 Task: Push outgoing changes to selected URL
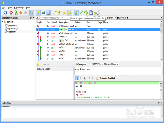(x=70, y=13)
